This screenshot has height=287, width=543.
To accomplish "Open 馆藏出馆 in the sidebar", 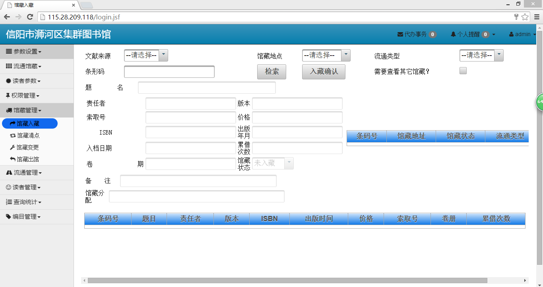I will 28,159.
